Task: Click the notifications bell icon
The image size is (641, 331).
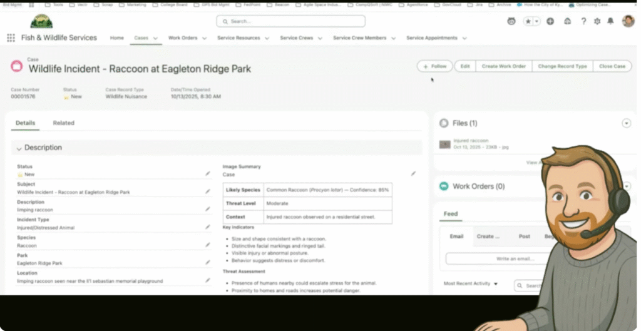Action: tap(610, 21)
